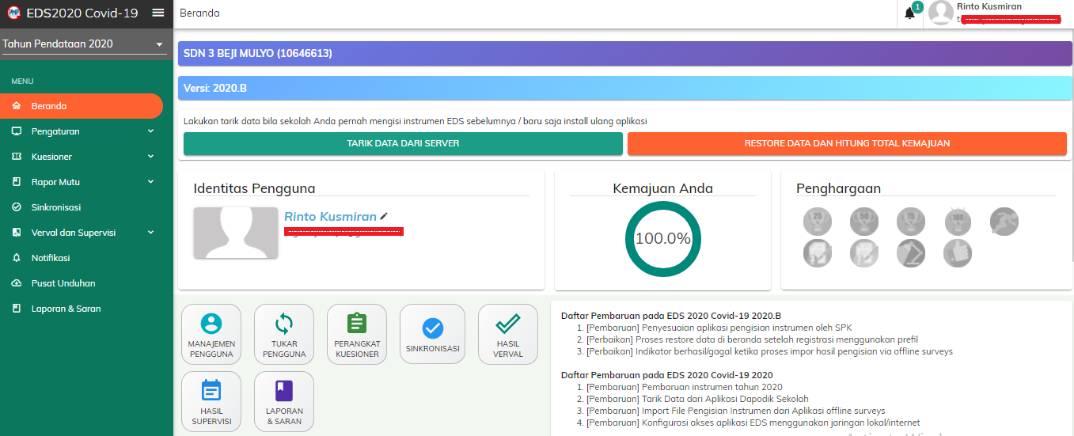Screen dimensions: 1074x436
Task: Go to Beranda in the sidebar
Action: (82, 106)
